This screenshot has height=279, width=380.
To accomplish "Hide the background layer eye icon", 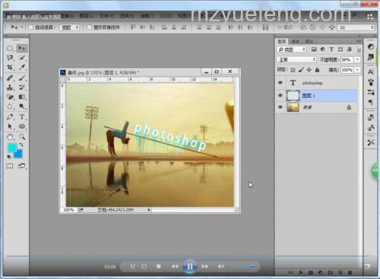I will coord(280,107).
